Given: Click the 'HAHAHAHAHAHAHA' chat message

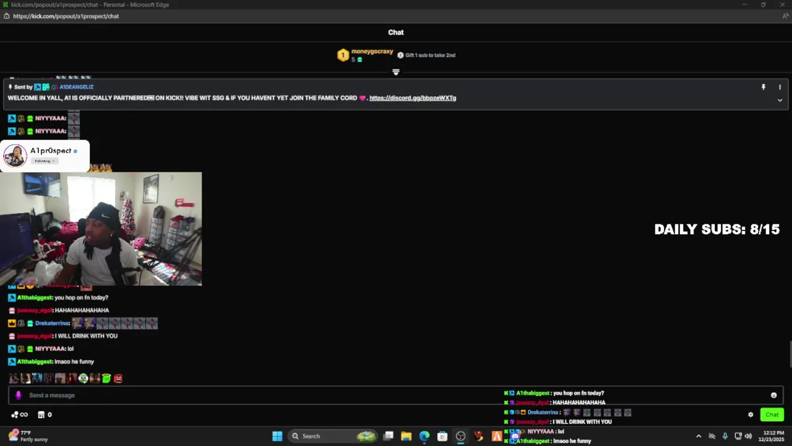Looking at the screenshot, I should click(82, 310).
